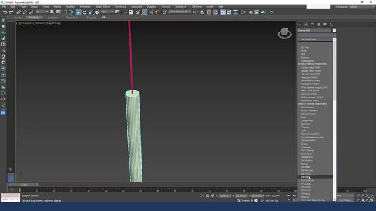Click the Undo arrow icon
The width and height of the screenshot is (376, 211).
pyautogui.click(x=5, y=12)
